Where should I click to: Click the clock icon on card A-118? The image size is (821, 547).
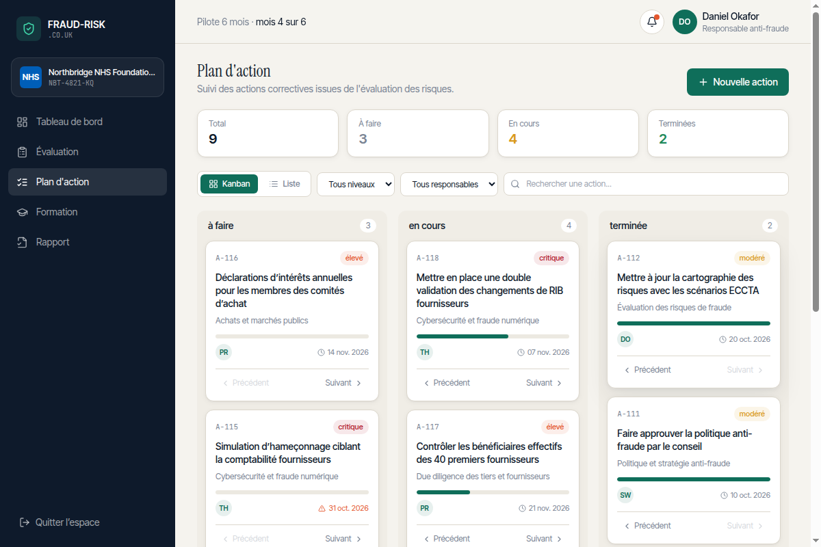pyautogui.click(x=521, y=353)
